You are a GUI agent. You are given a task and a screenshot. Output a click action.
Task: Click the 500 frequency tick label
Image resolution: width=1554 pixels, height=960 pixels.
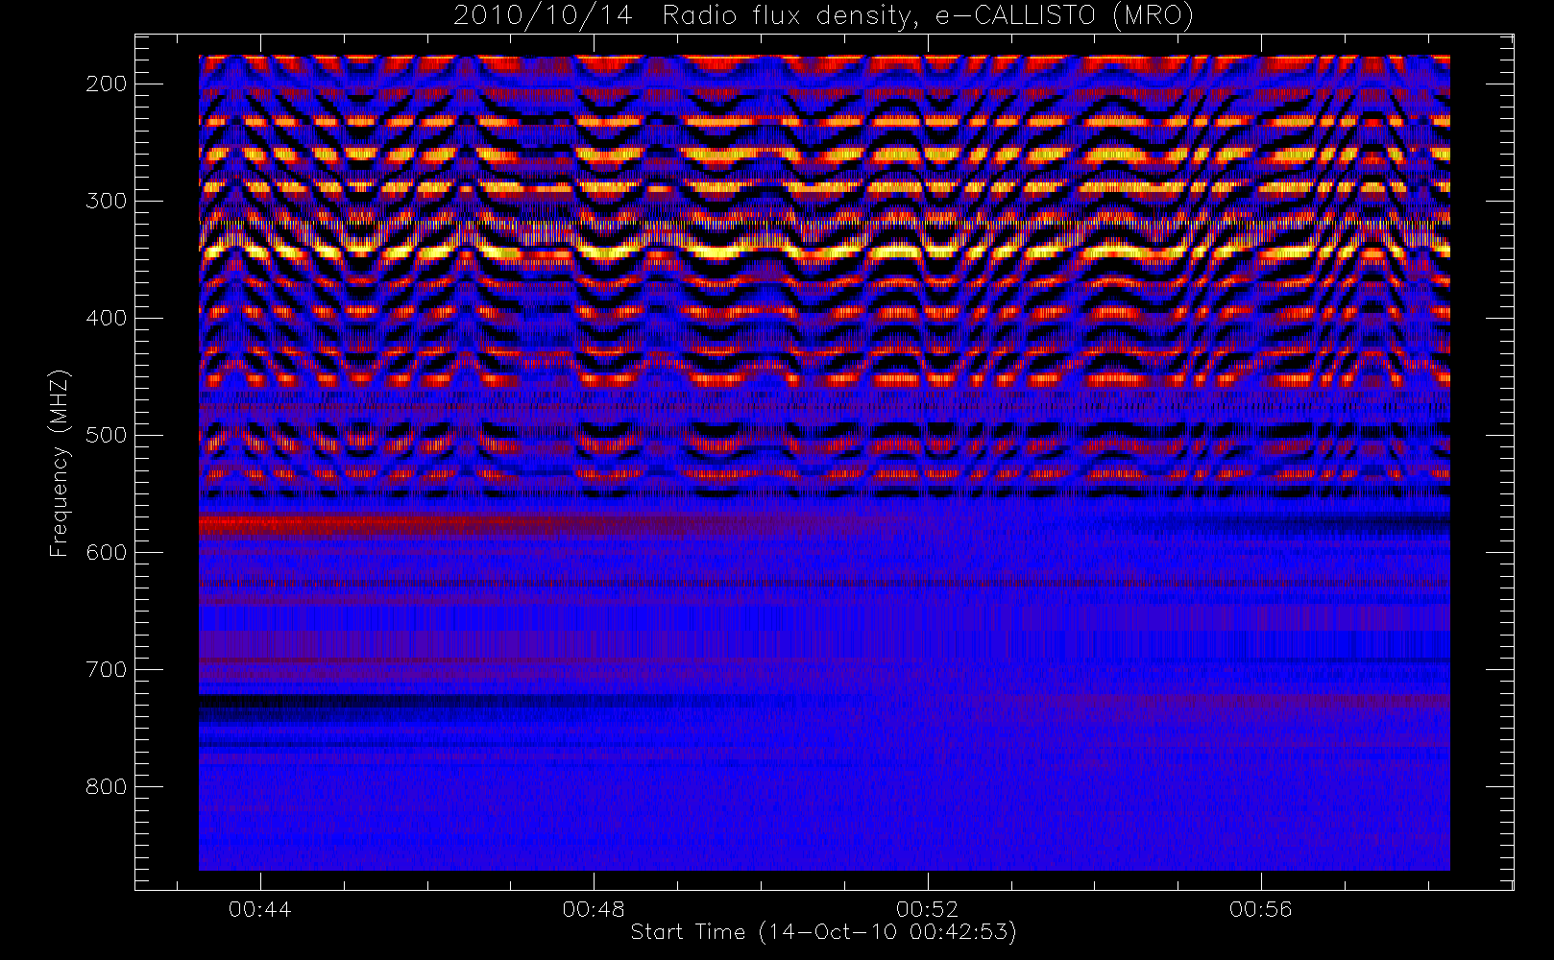(107, 435)
